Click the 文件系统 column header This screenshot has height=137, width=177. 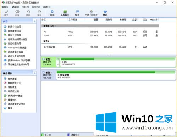click(x=76, y=19)
